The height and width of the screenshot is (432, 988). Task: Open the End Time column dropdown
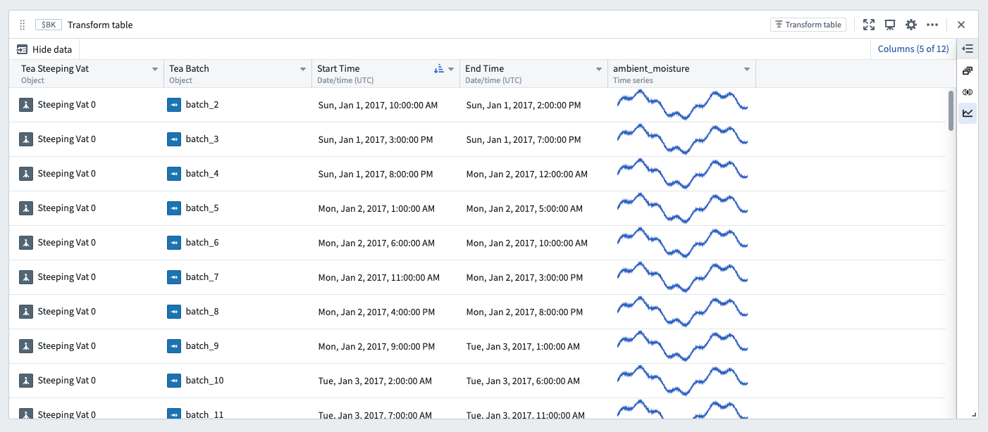tap(598, 68)
